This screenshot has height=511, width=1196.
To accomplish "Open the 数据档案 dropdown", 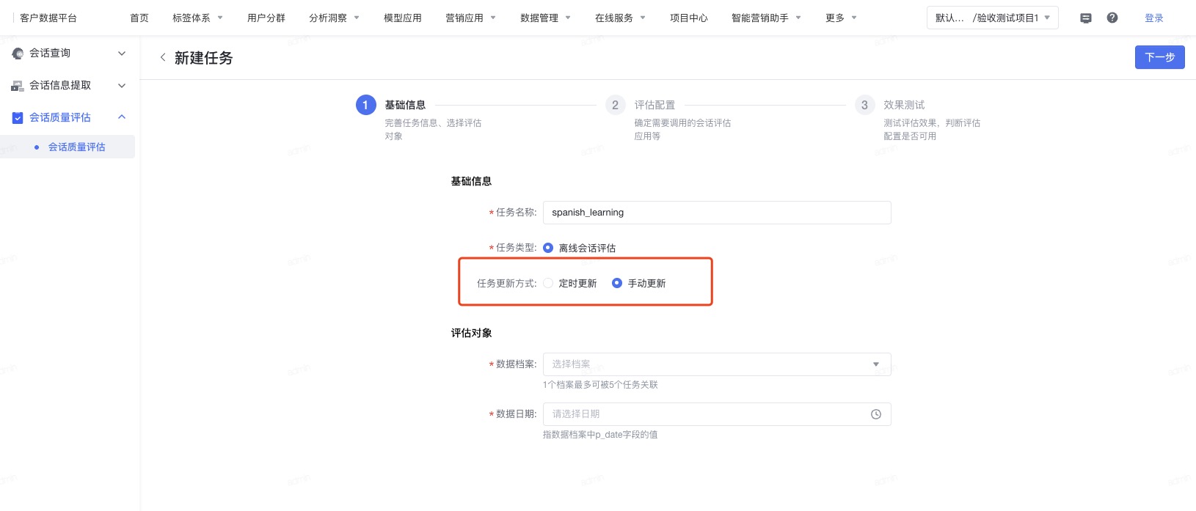I will (716, 364).
